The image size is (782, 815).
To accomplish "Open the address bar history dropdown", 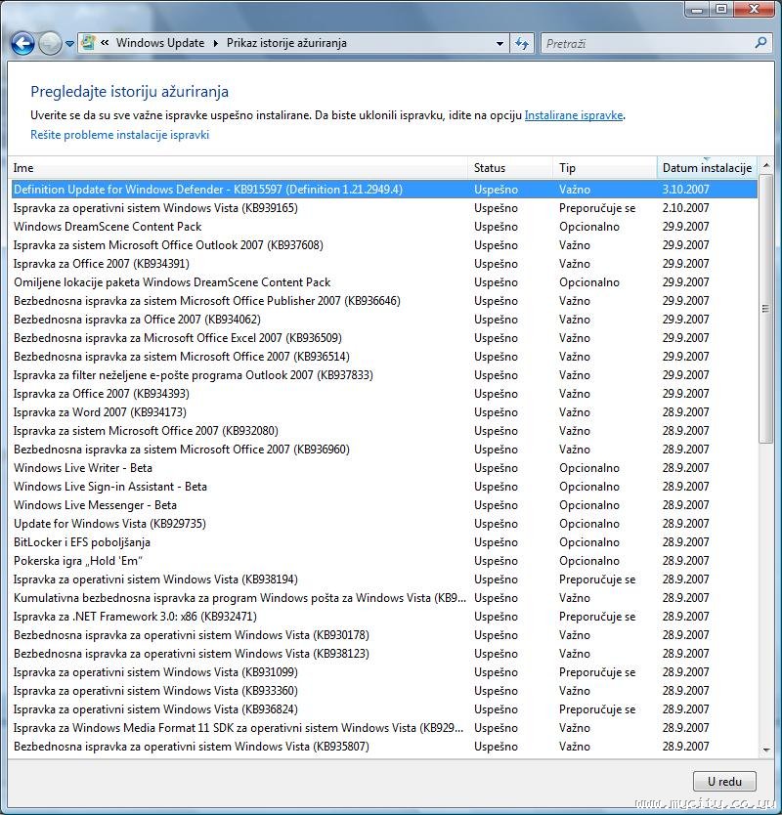I will 500,44.
